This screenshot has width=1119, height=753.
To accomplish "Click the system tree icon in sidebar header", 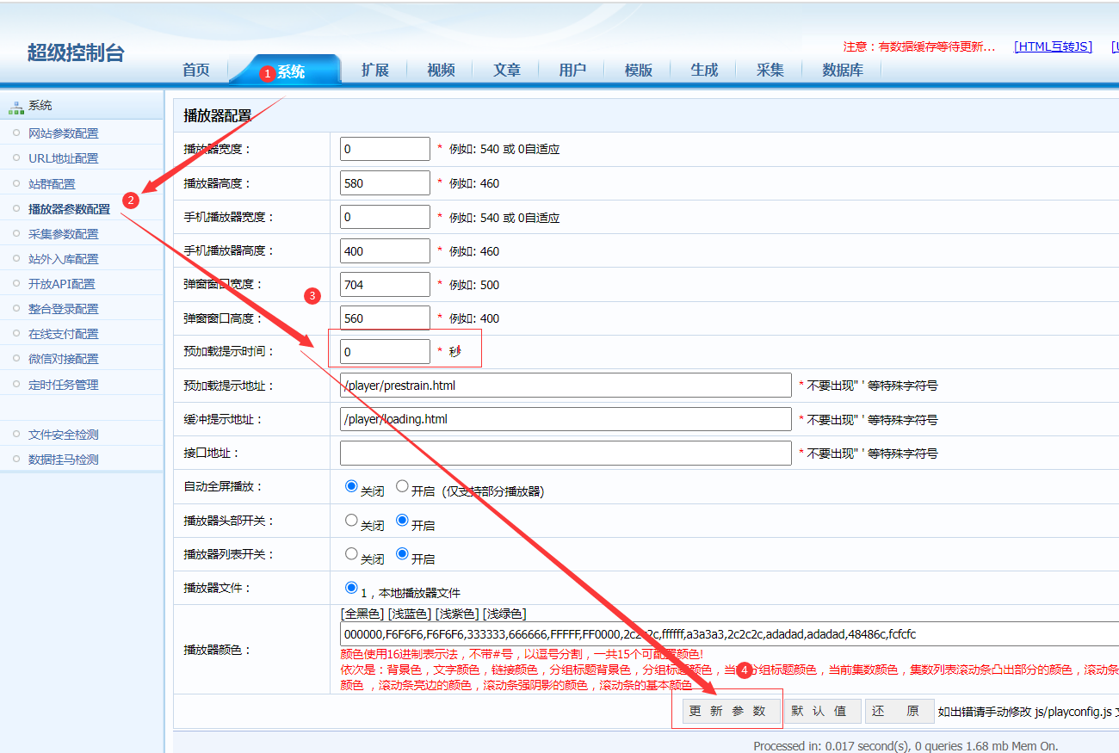I will coord(15,107).
